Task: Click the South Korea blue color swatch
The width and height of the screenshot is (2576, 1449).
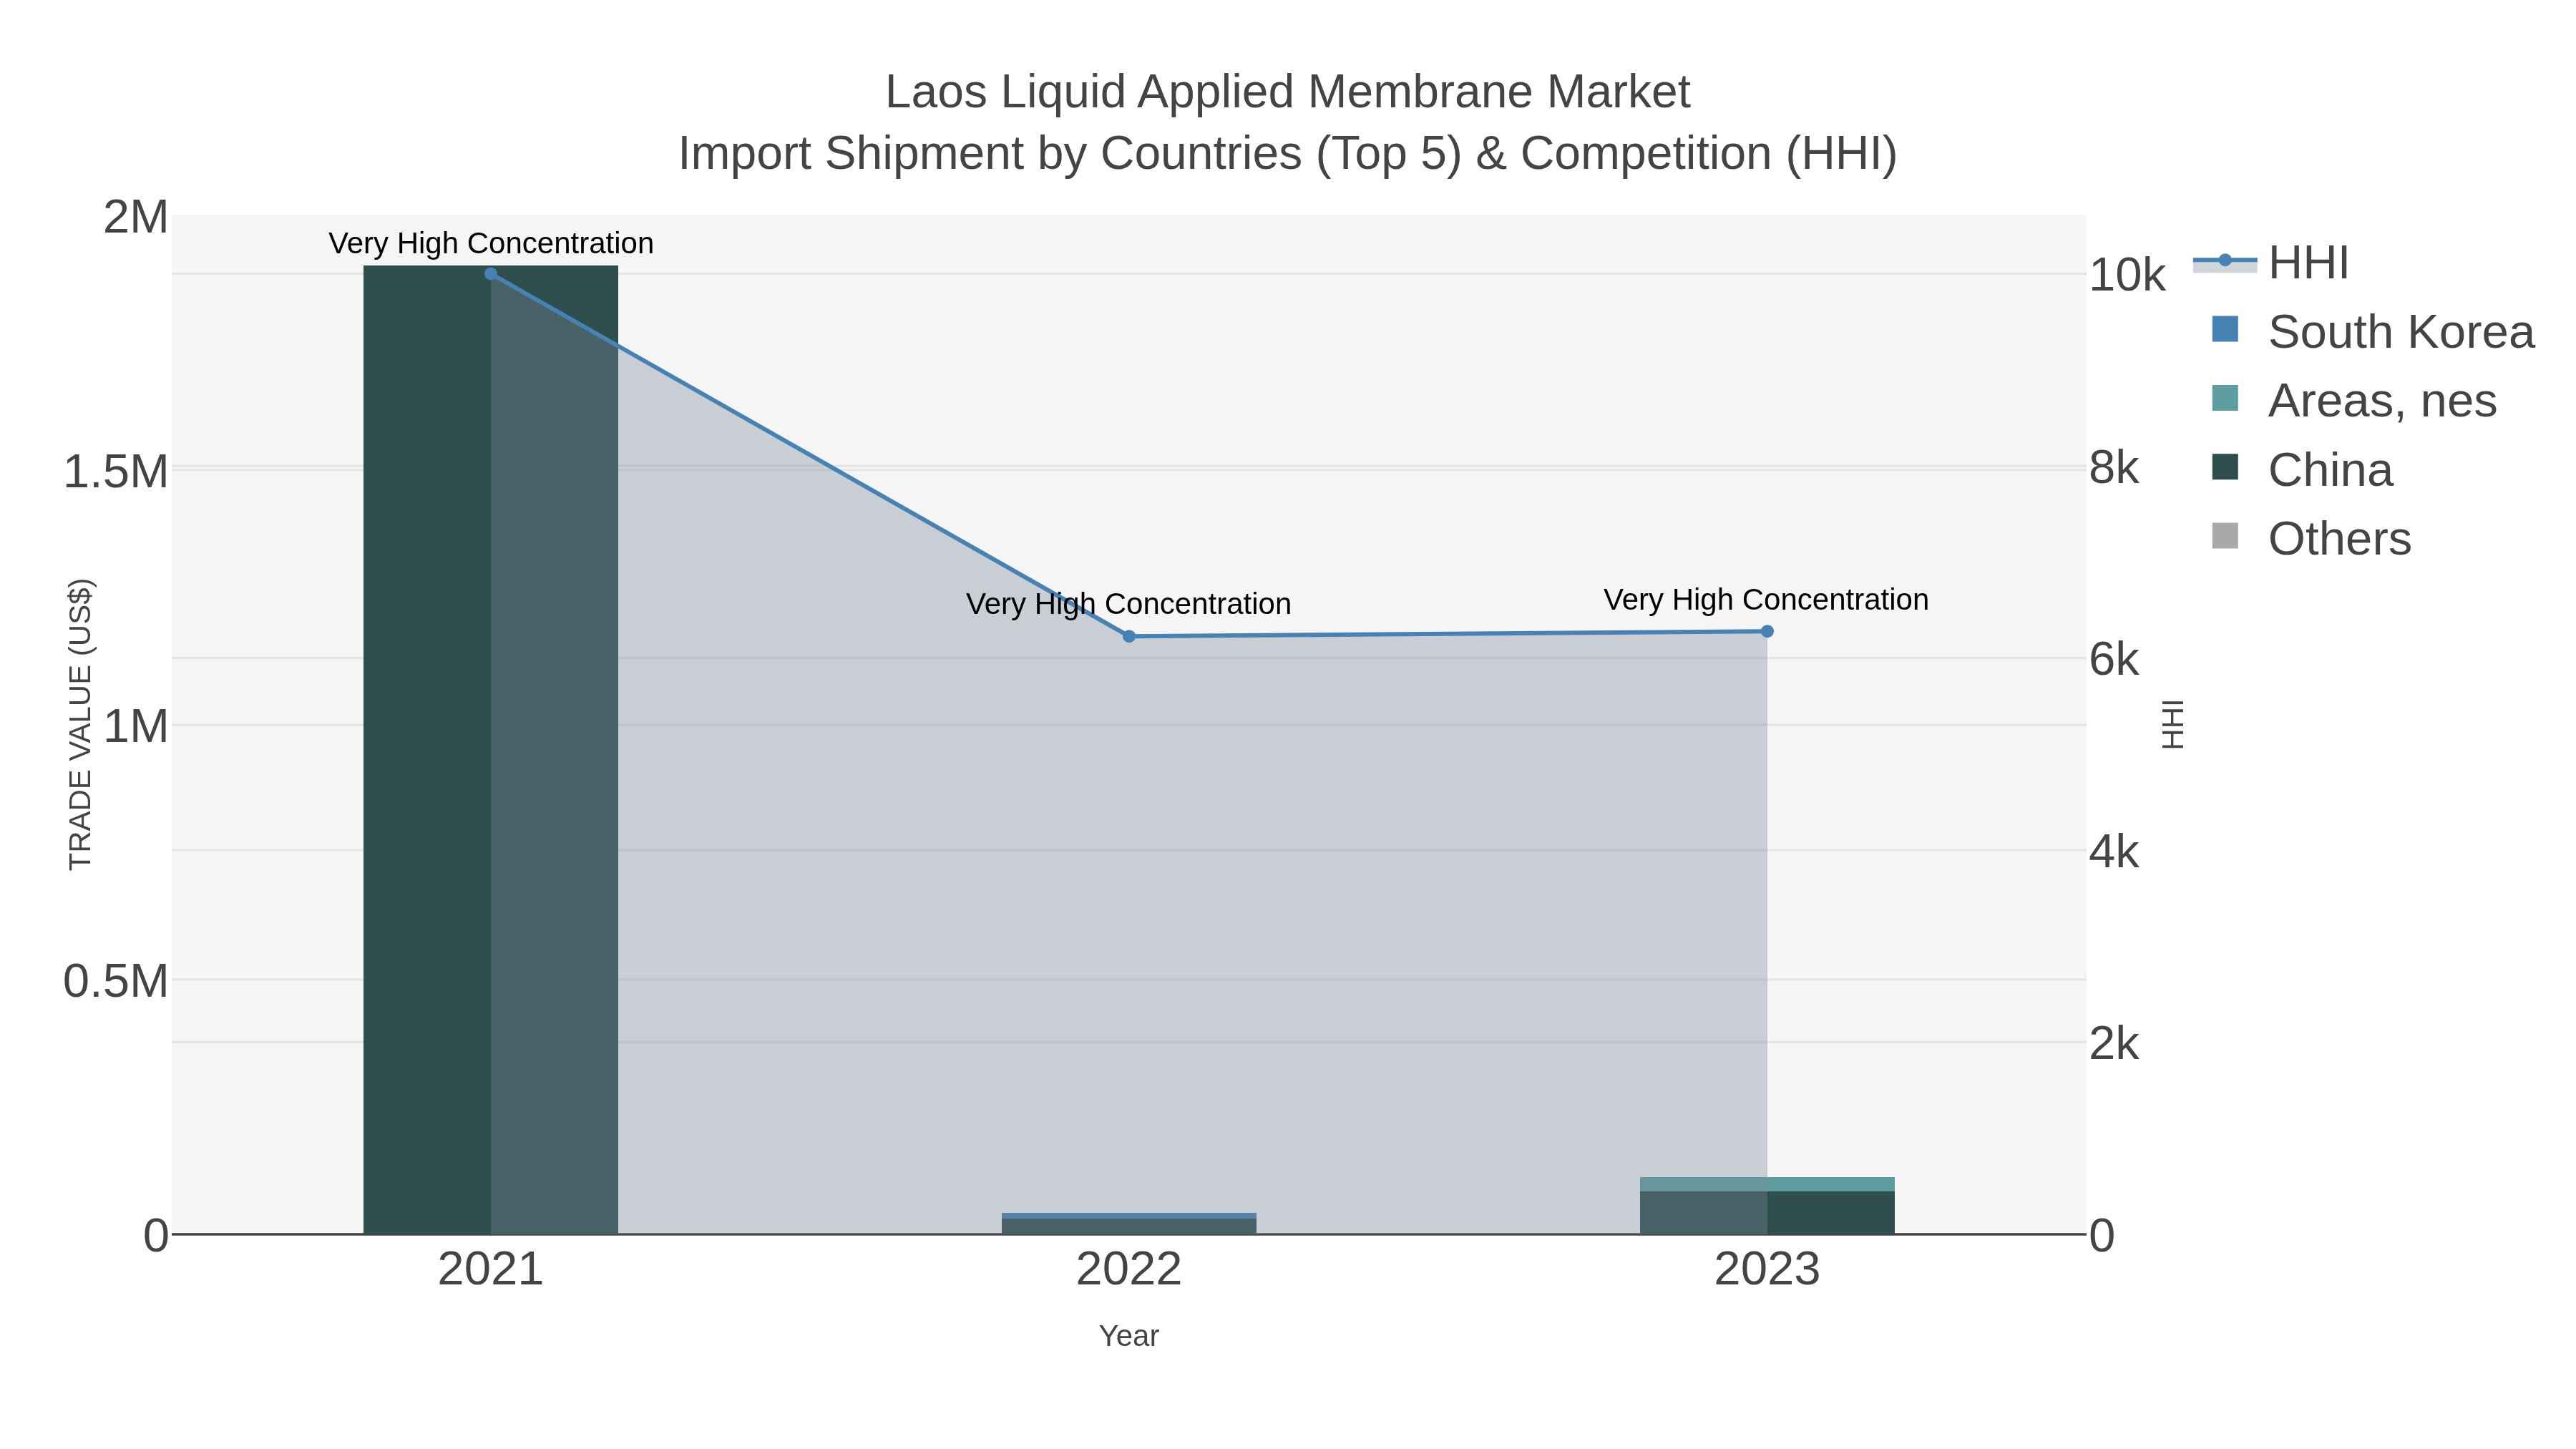Action: coord(2225,329)
